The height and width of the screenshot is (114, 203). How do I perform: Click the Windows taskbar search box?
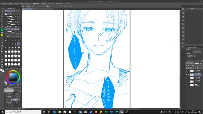23,112
